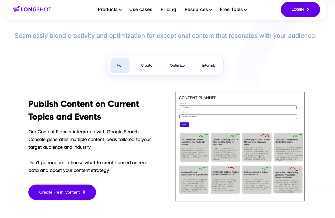Open 'Understanding the Role of Backlinks' card
The image size is (335, 218).
(257, 180)
